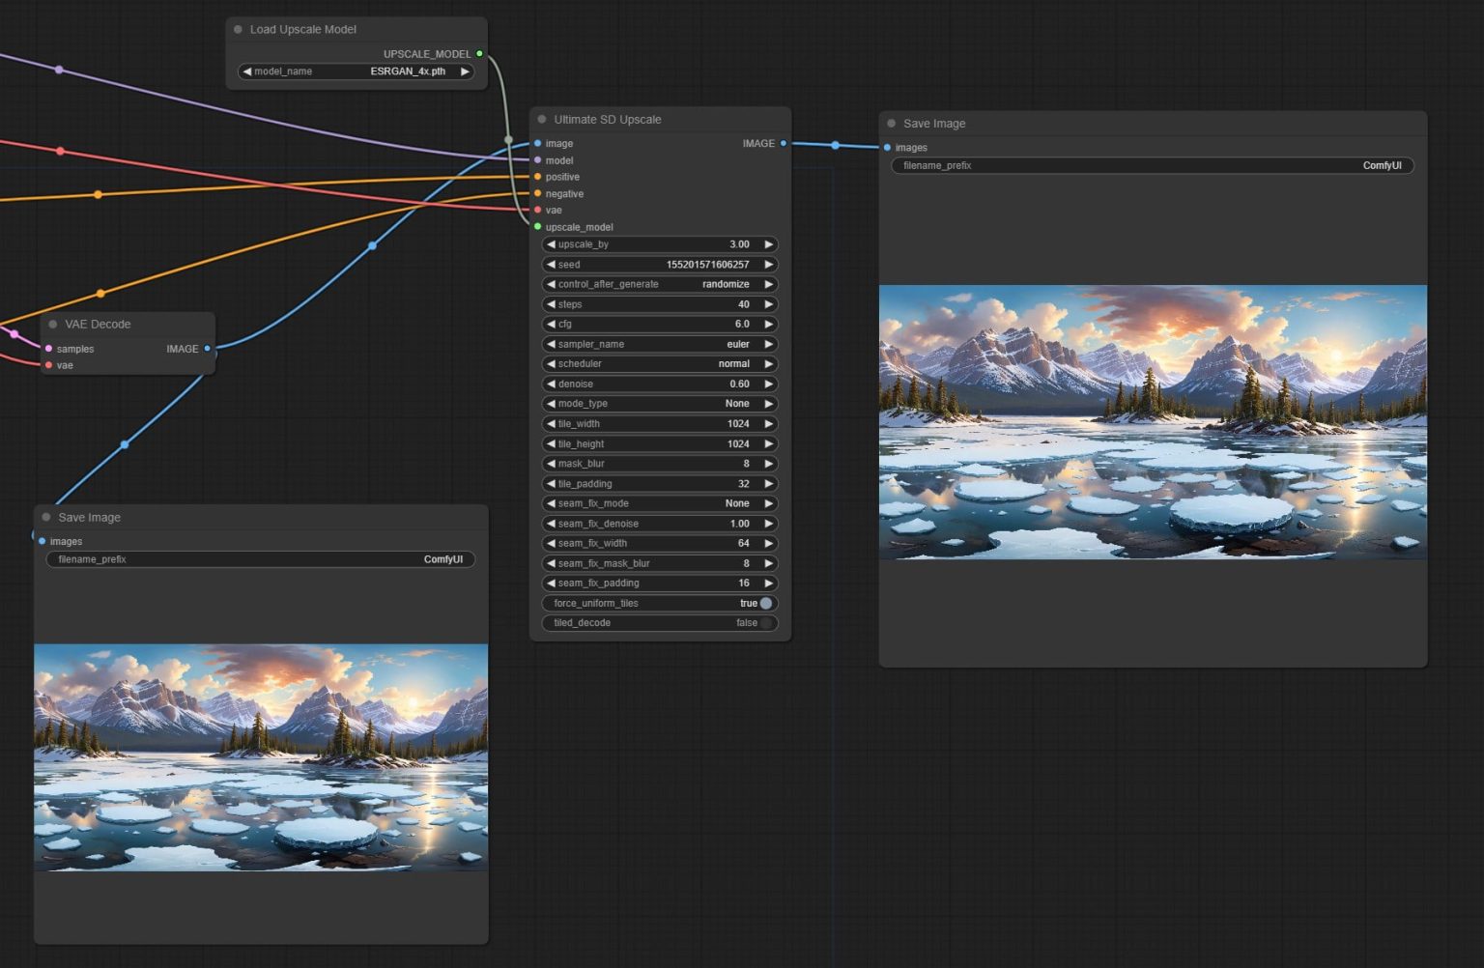Viewport: 1484px width, 968px height.
Task: Click the upscale_model input socket on Ultimate SD Upscale
Action: 538,226
